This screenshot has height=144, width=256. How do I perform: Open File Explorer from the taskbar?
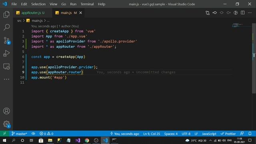coord(50,140)
